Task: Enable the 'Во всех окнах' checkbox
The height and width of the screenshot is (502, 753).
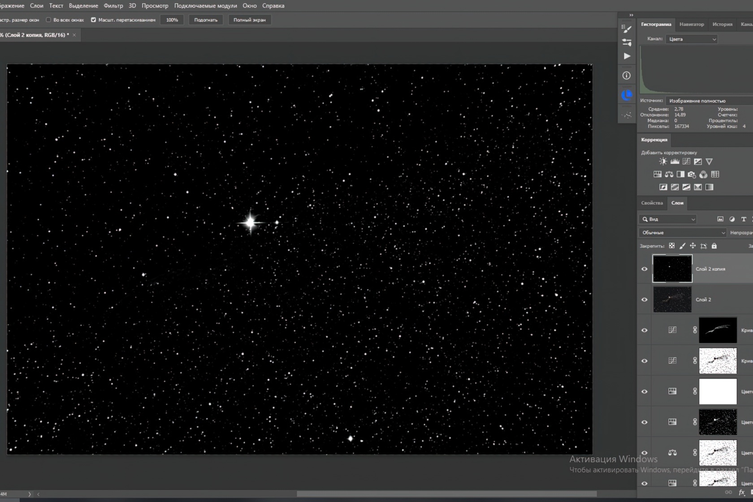Action: 48,20
